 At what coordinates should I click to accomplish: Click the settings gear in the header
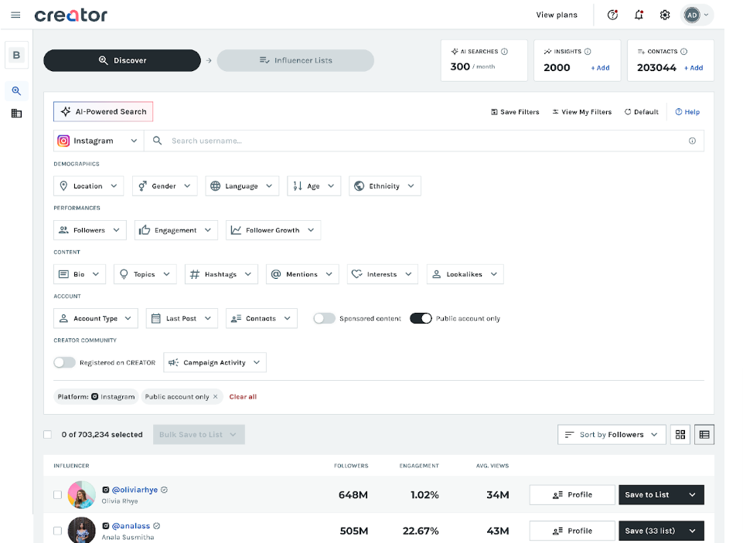point(665,14)
